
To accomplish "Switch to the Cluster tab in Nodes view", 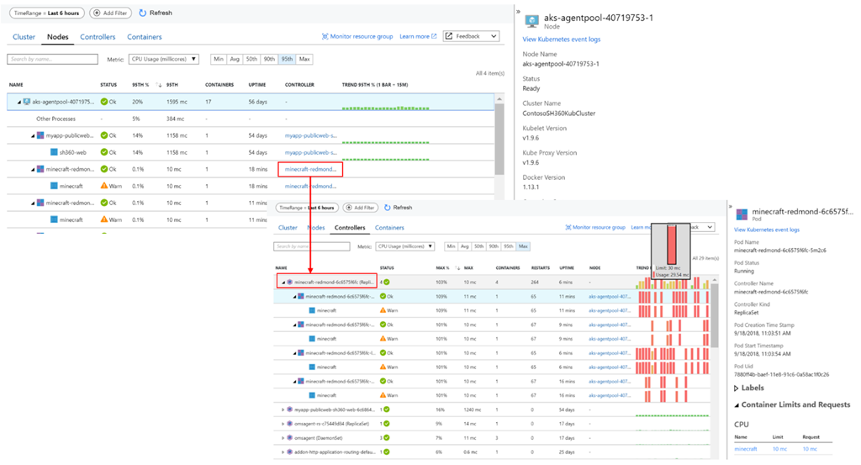I will pyautogui.click(x=24, y=37).
